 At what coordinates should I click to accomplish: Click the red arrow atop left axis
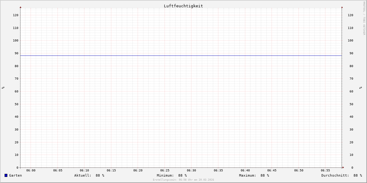click(x=20, y=7)
